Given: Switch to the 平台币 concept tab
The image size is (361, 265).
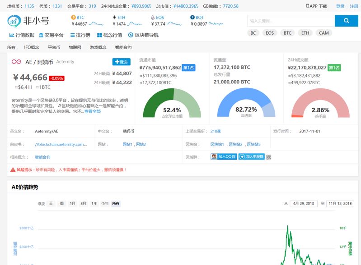Looking at the screenshot, I should 54,47.
